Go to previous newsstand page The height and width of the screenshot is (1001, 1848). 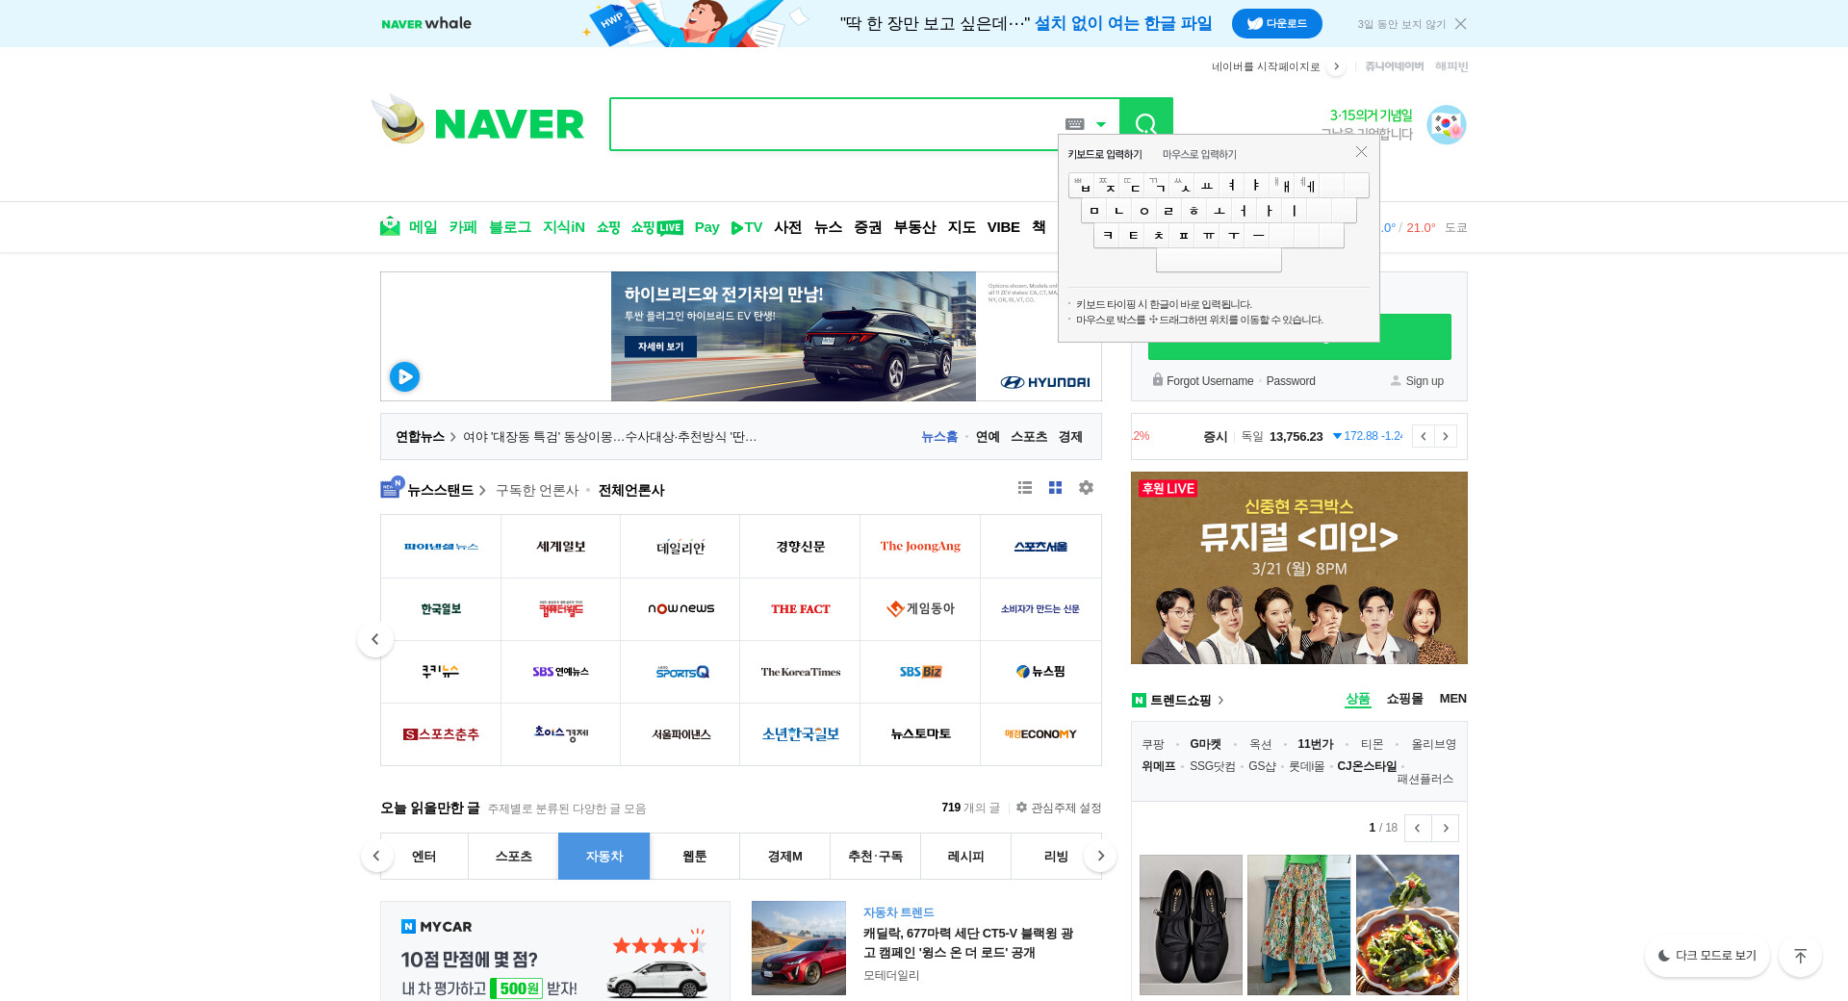coord(375,639)
